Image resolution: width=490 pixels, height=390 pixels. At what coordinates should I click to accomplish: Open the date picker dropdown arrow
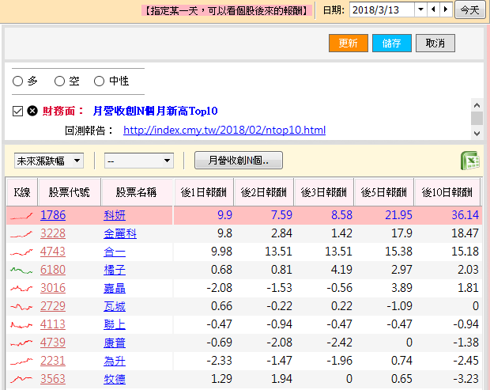tap(420, 9)
